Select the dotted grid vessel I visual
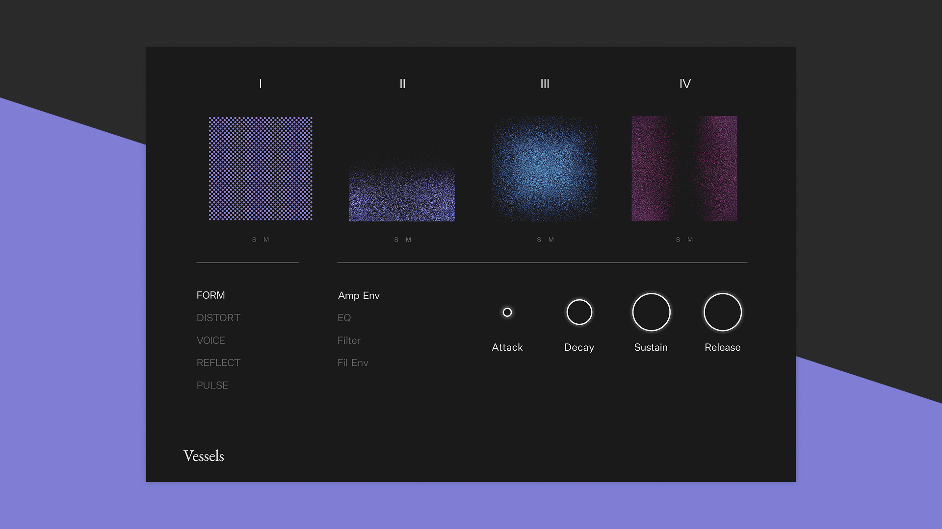942x529 pixels. pyautogui.click(x=261, y=168)
